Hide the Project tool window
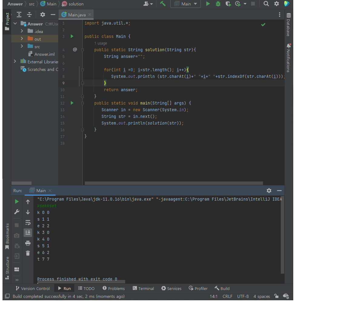Image resolution: width=349 pixels, height=313 pixels. click(53, 15)
